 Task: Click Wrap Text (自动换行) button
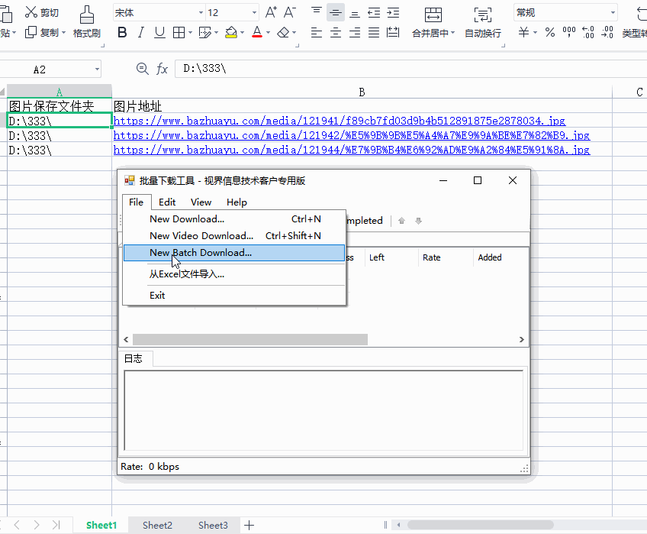483,22
